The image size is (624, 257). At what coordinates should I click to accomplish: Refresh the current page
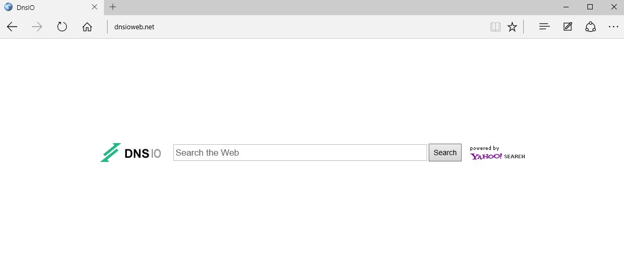tap(62, 27)
